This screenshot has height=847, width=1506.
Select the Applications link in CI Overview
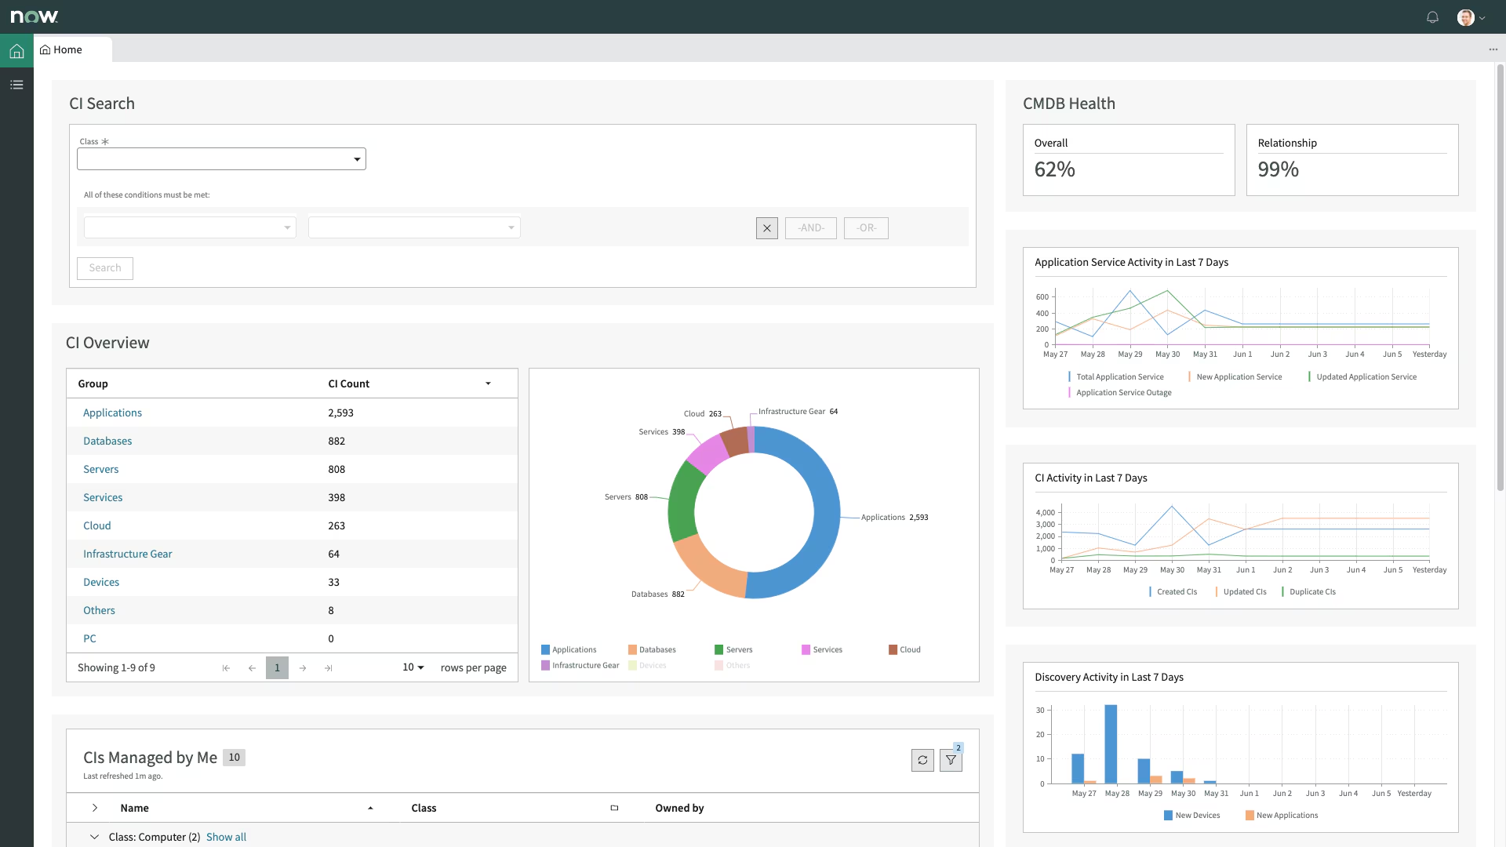point(111,412)
